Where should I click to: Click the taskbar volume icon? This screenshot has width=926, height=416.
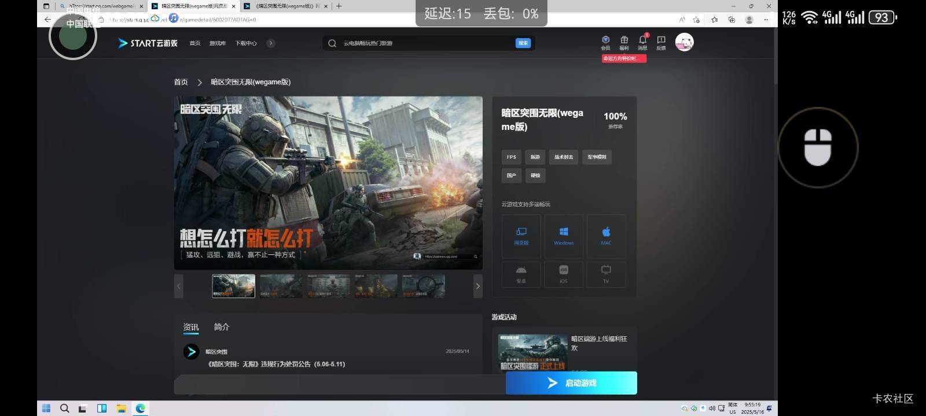(712, 408)
